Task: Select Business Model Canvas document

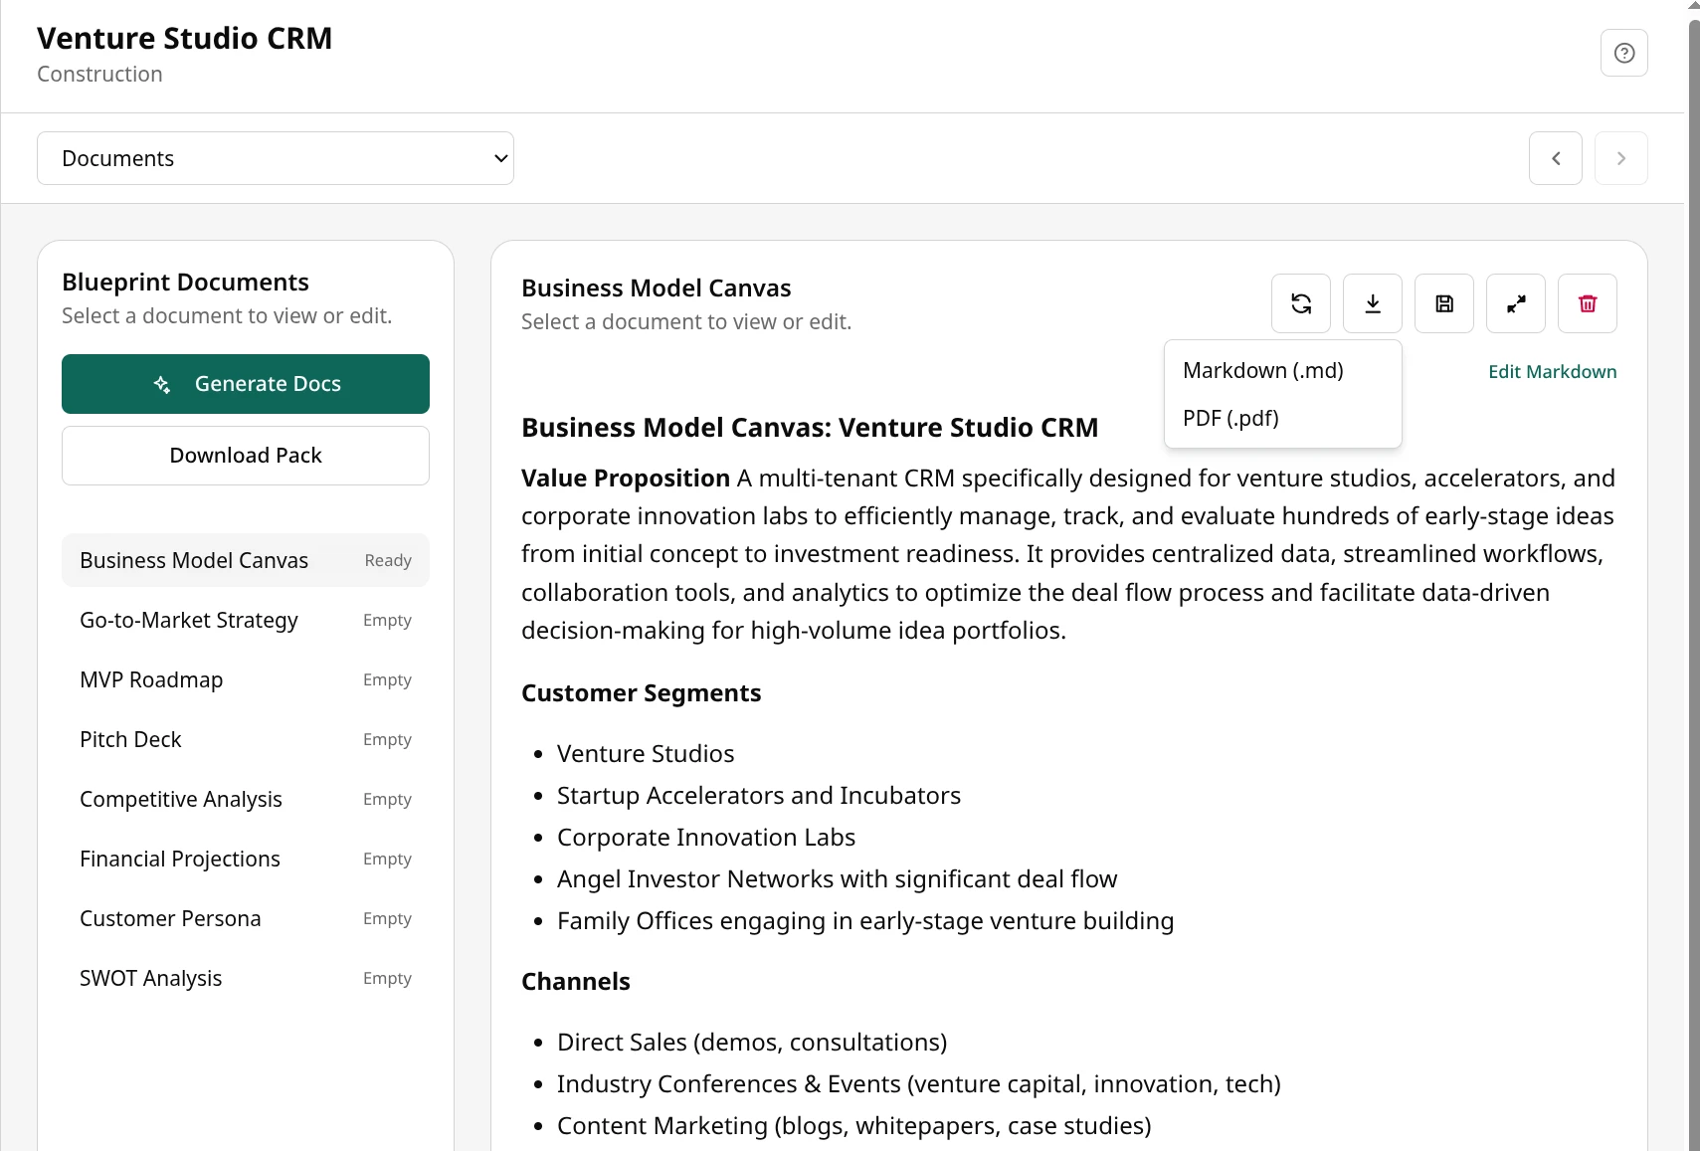Action: [246, 560]
